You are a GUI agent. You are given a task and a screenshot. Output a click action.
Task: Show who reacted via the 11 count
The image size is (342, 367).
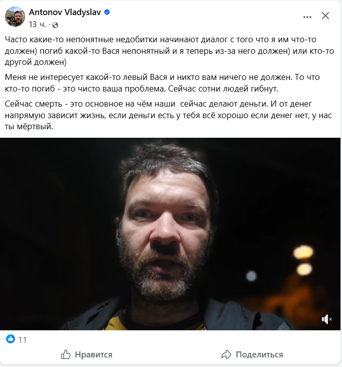tap(23, 340)
